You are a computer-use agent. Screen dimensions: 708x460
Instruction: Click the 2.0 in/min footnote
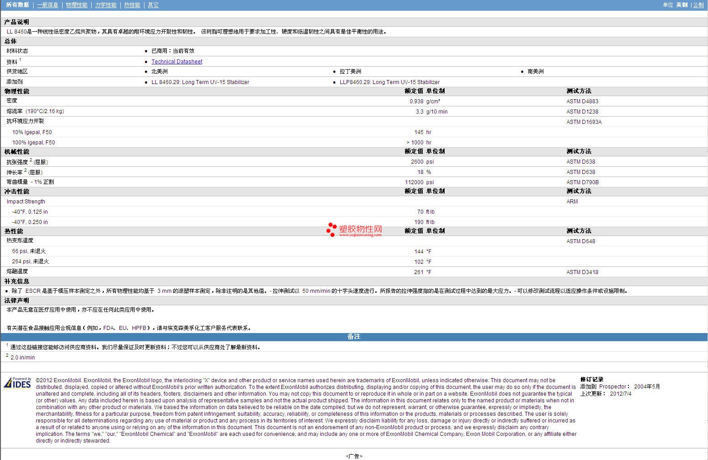[22, 358]
